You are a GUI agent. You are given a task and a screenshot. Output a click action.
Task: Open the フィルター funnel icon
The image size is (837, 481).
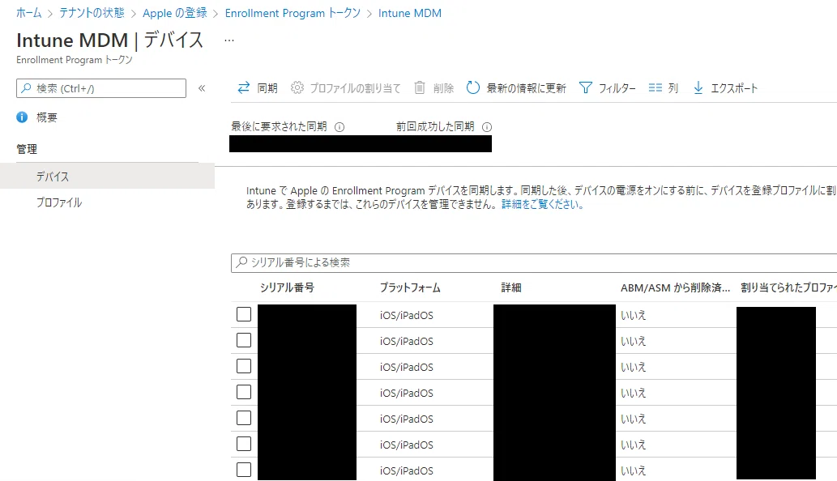coord(586,87)
